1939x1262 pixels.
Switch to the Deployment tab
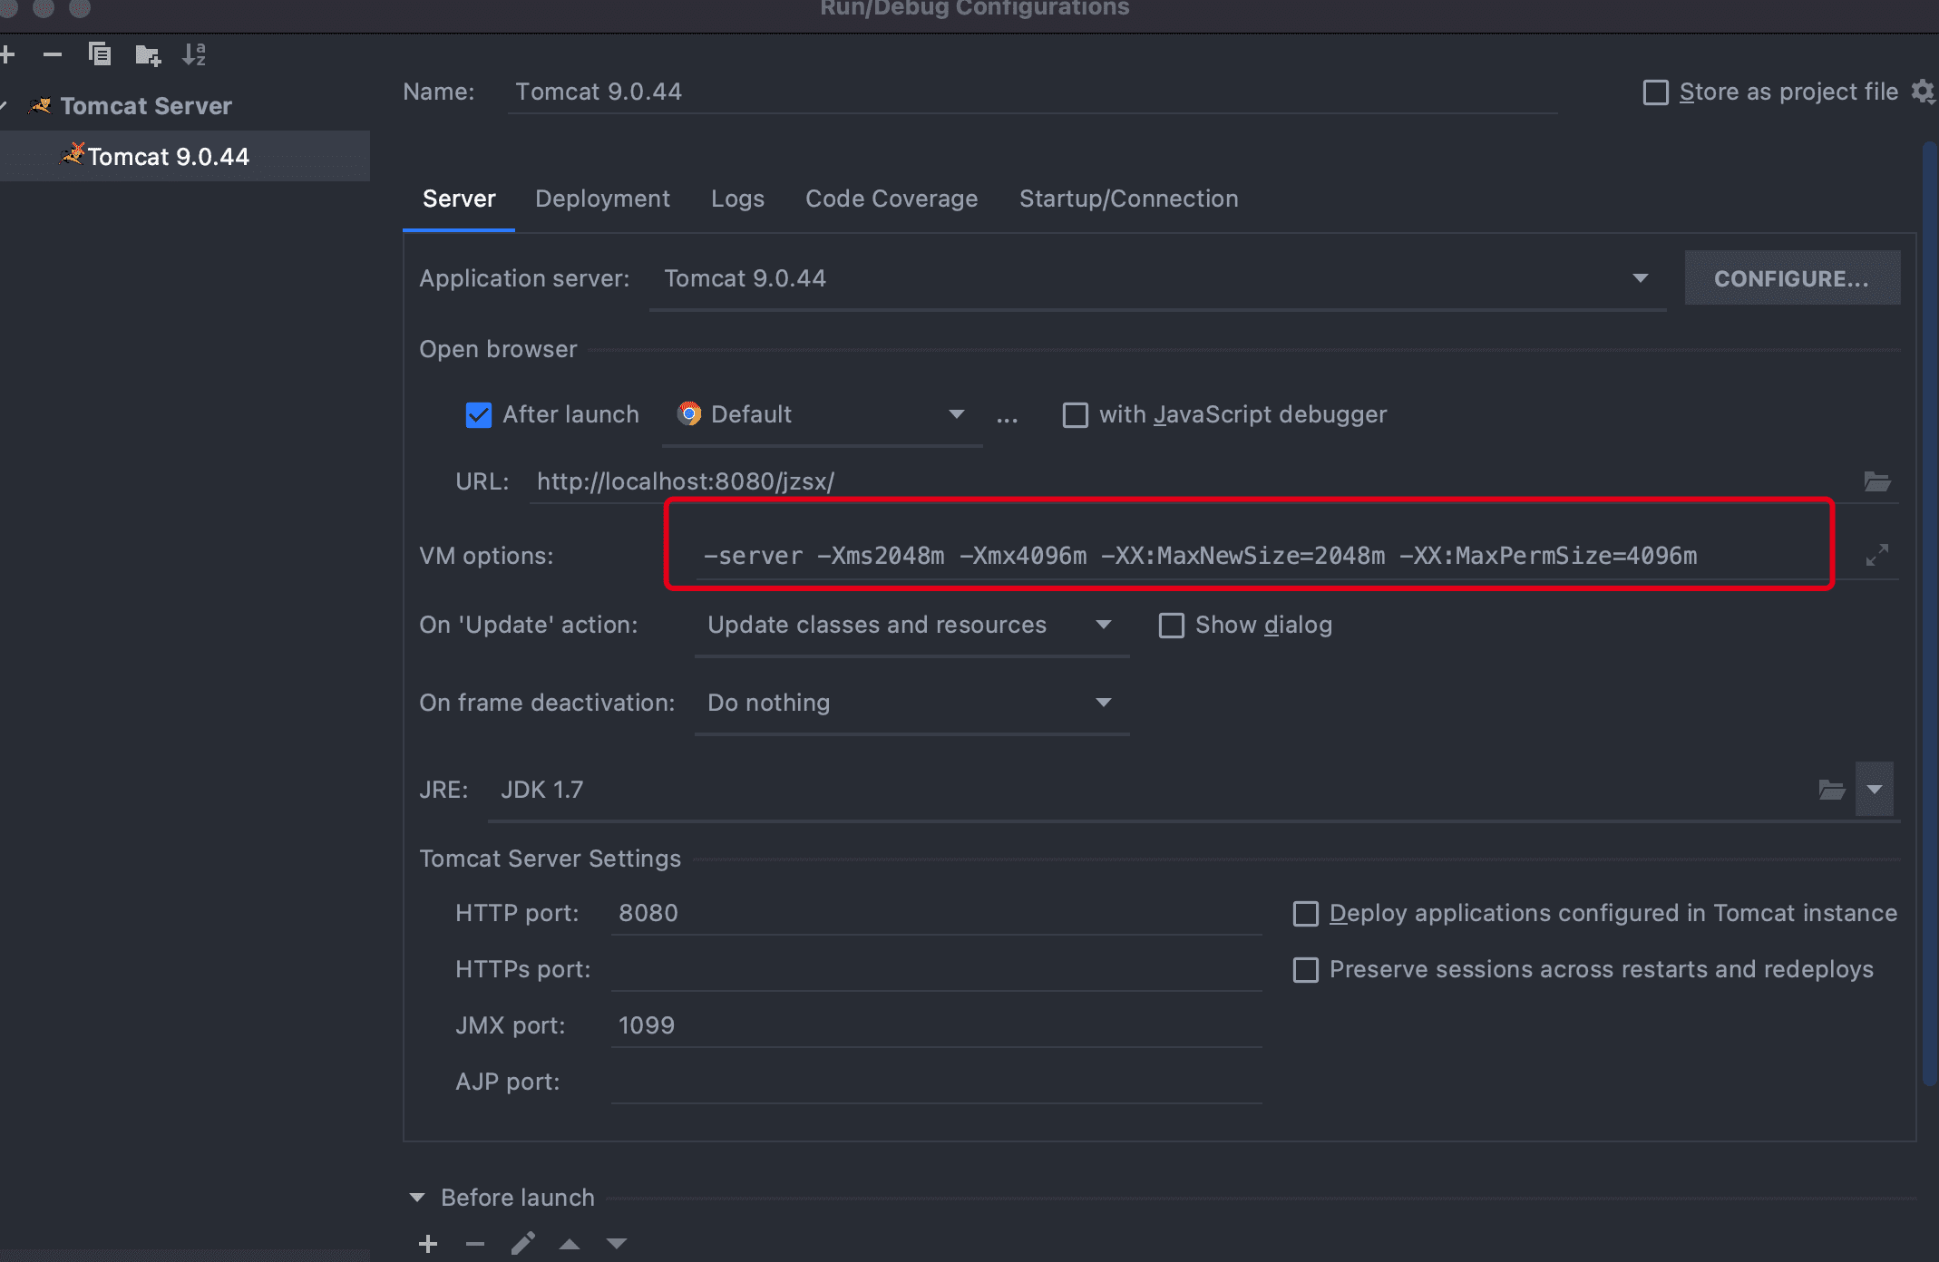click(602, 199)
